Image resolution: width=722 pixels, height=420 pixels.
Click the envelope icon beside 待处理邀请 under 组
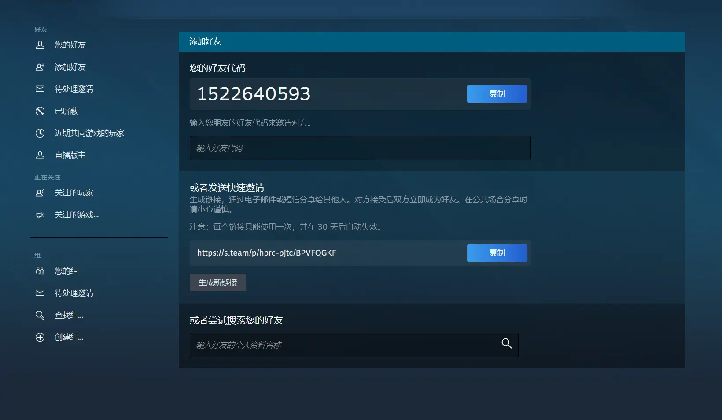[40, 293]
